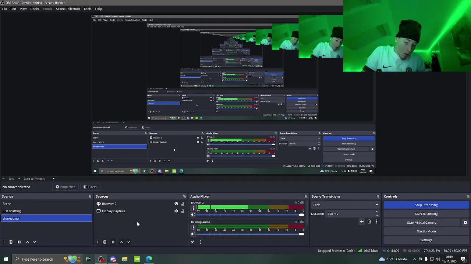Toggle the lock on Display Capture source
The image size is (471, 264).
point(183,211)
